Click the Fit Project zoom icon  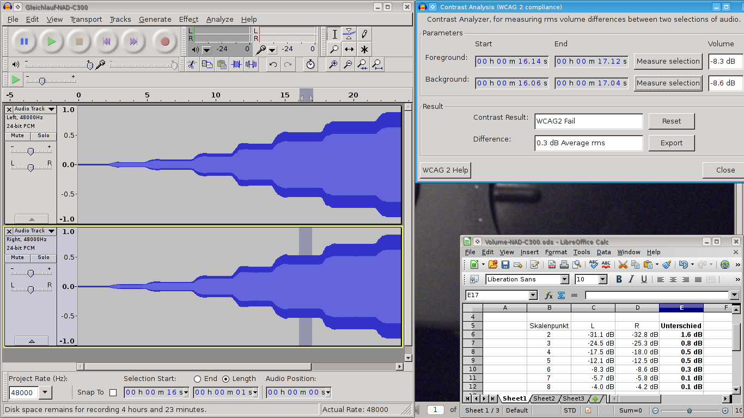[x=377, y=64]
